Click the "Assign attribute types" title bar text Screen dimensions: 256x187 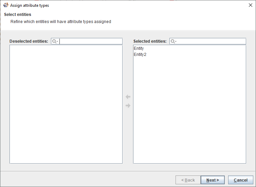(x=30, y=5)
